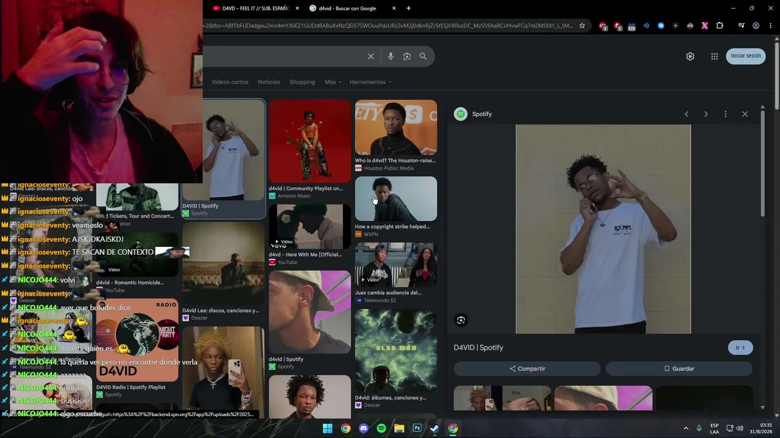Show hidden system tray icons

[686, 428]
